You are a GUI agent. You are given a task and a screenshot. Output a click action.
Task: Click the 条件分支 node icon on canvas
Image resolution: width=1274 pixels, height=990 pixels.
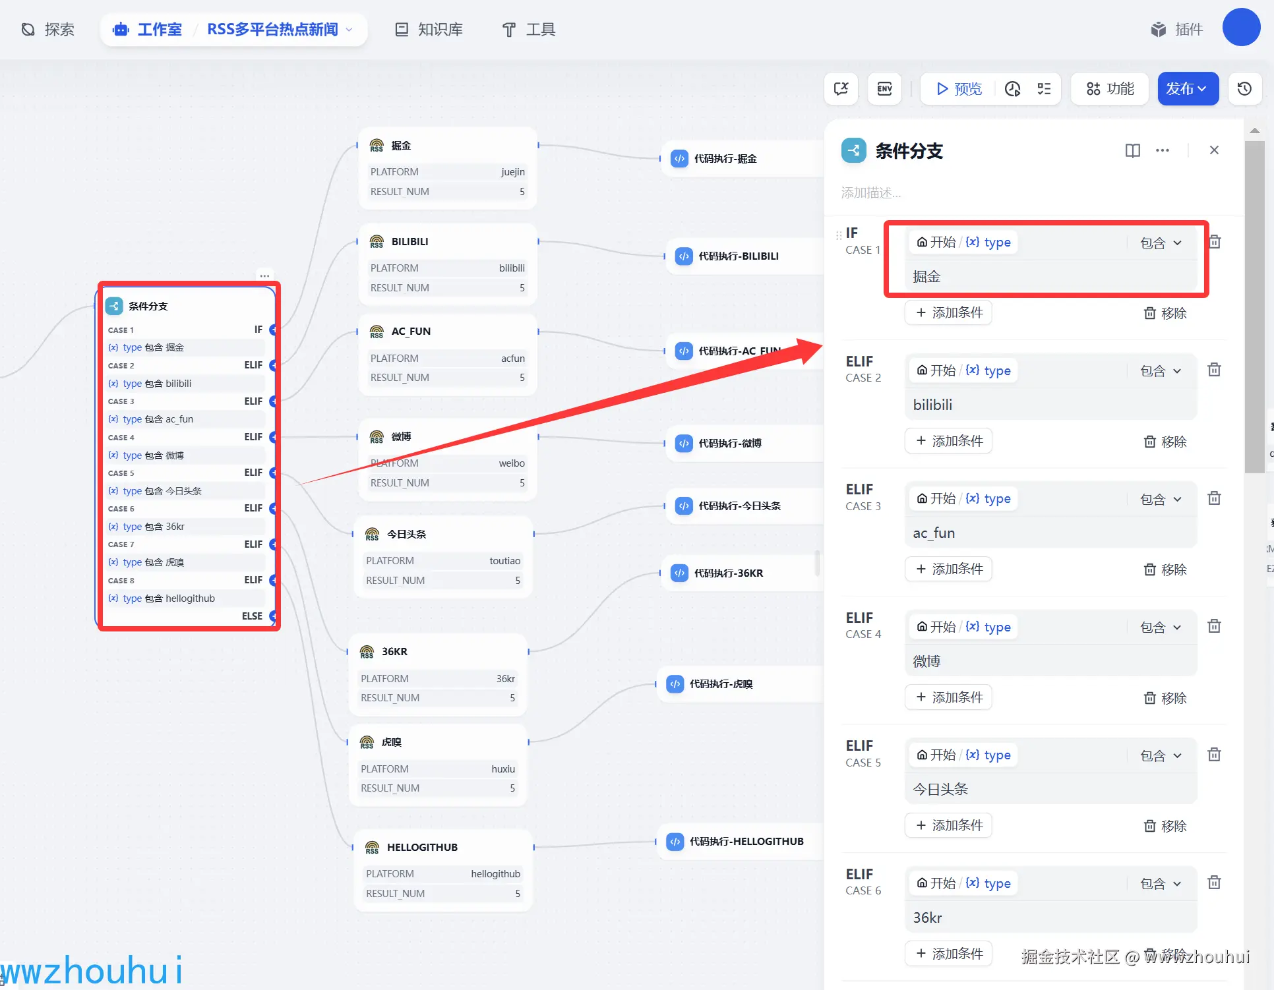point(114,306)
